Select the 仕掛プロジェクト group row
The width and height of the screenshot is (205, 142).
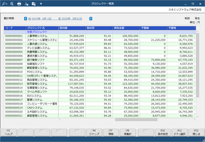pos(100,32)
